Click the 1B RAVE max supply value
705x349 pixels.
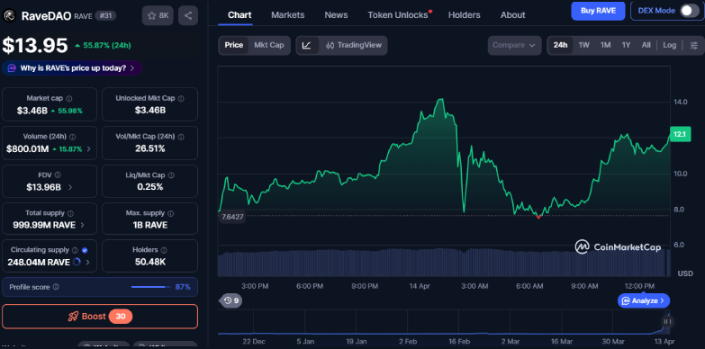(150, 225)
